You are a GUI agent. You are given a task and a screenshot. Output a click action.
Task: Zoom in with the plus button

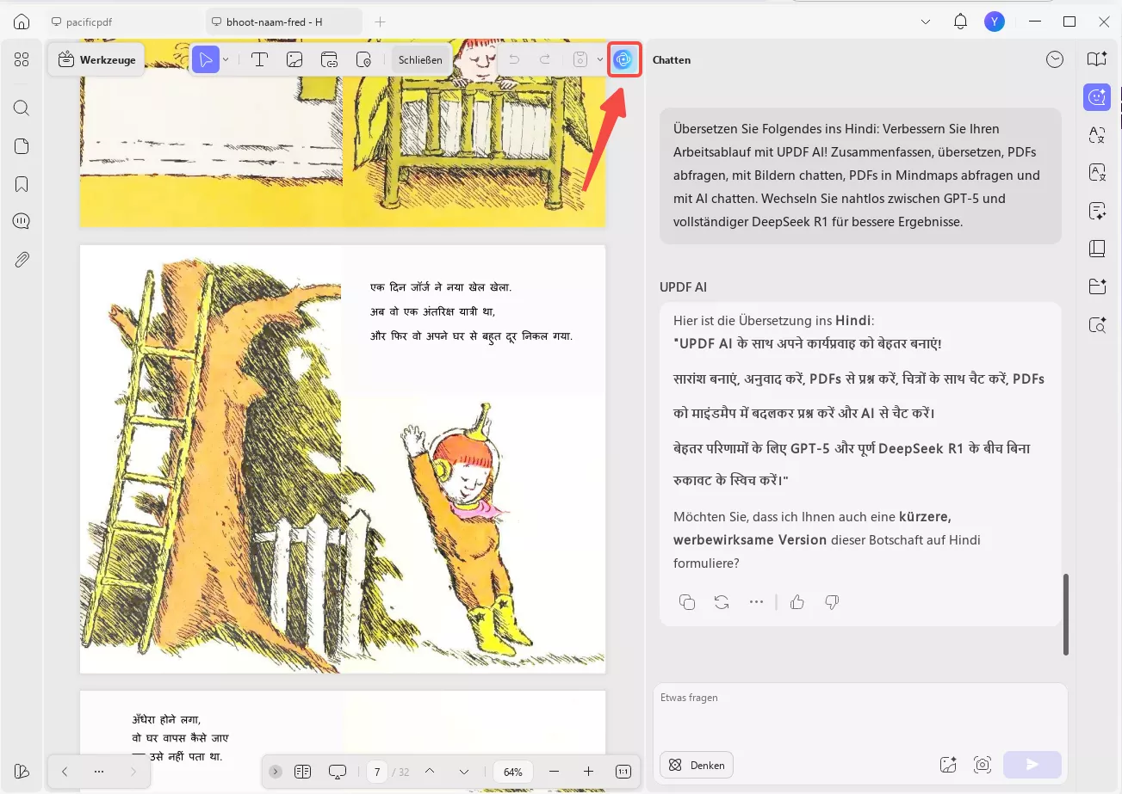588,772
